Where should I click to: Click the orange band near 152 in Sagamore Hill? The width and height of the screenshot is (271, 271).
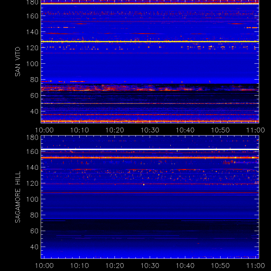click(150, 158)
